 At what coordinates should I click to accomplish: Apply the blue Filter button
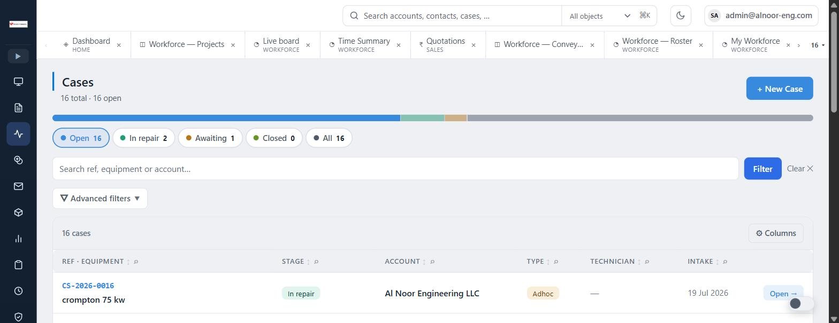coord(762,169)
